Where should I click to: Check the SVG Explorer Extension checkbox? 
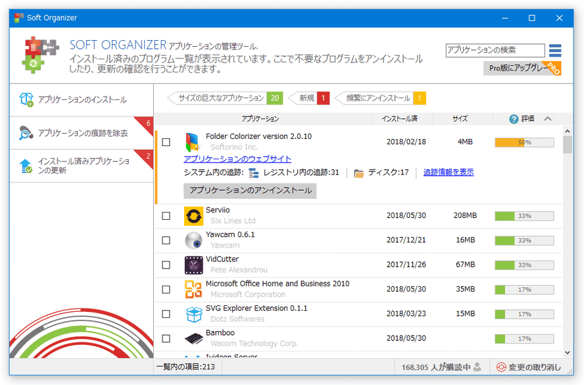click(x=166, y=314)
